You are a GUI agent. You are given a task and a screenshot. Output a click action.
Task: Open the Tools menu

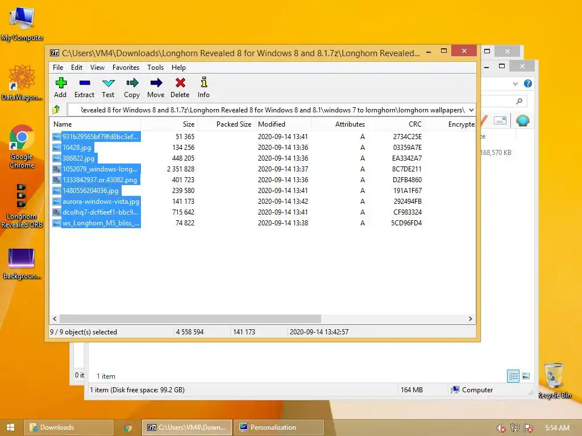tap(155, 68)
